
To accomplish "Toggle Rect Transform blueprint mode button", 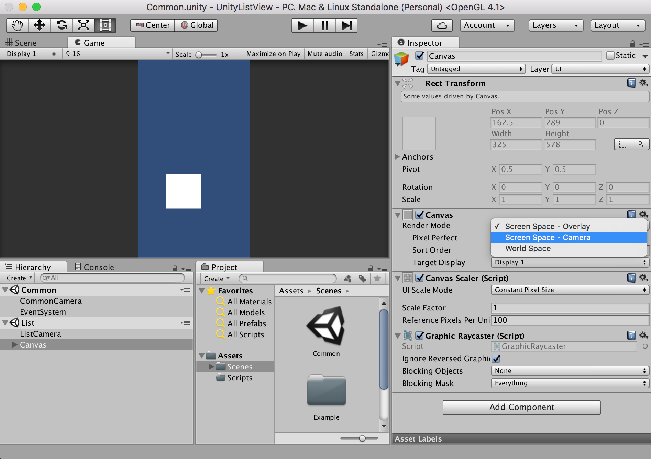I will pos(623,144).
